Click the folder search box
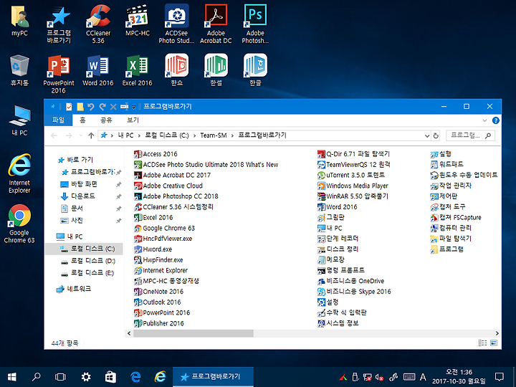Image resolution: width=516 pixels, height=387 pixels. (470, 135)
